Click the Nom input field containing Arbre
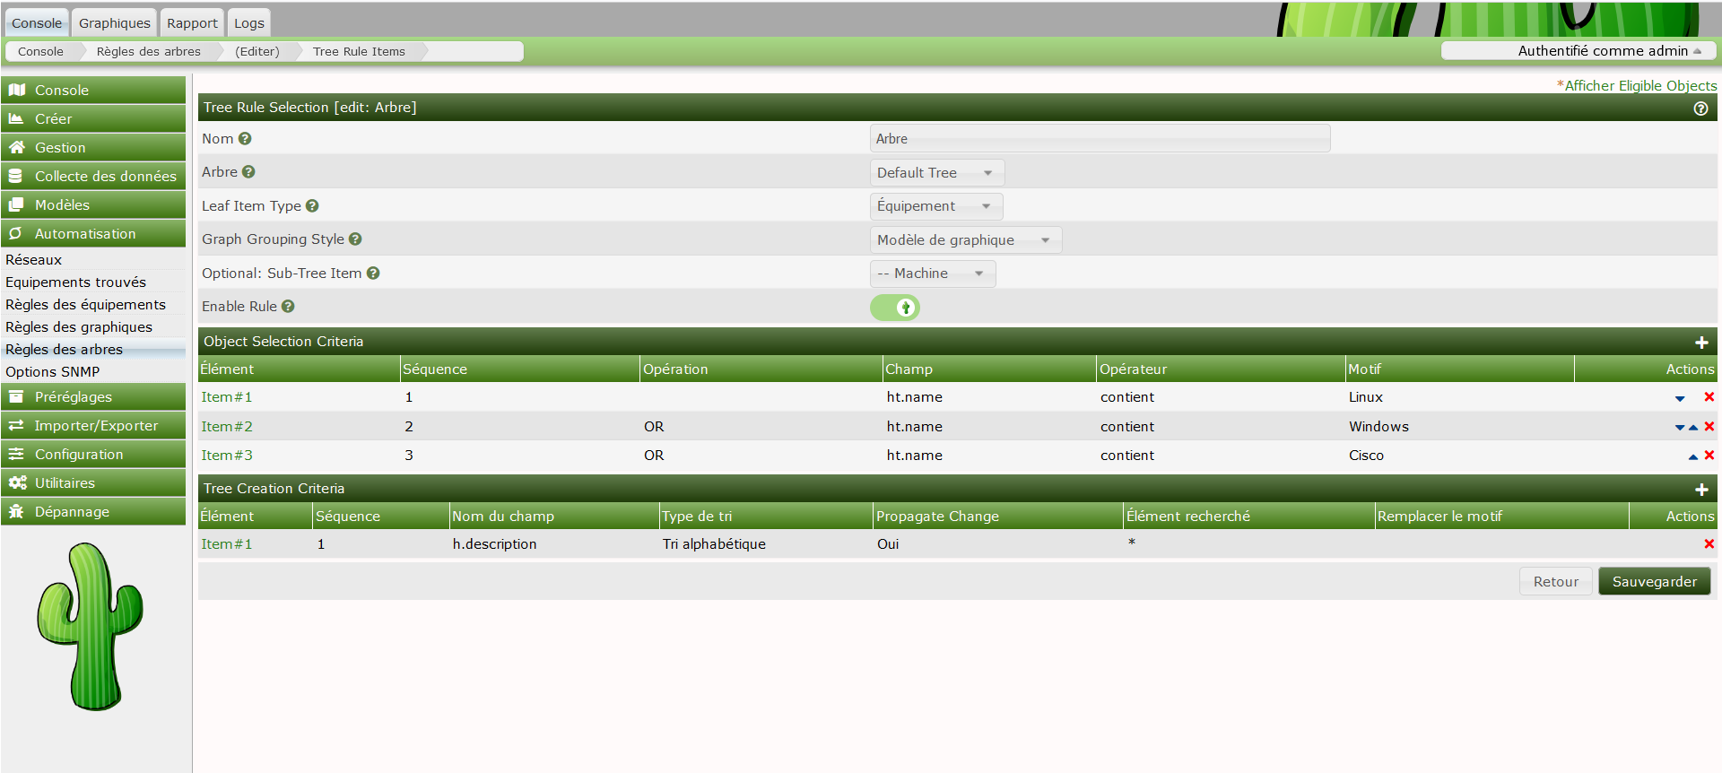Viewport: 1722px width, 773px height. coord(1099,139)
